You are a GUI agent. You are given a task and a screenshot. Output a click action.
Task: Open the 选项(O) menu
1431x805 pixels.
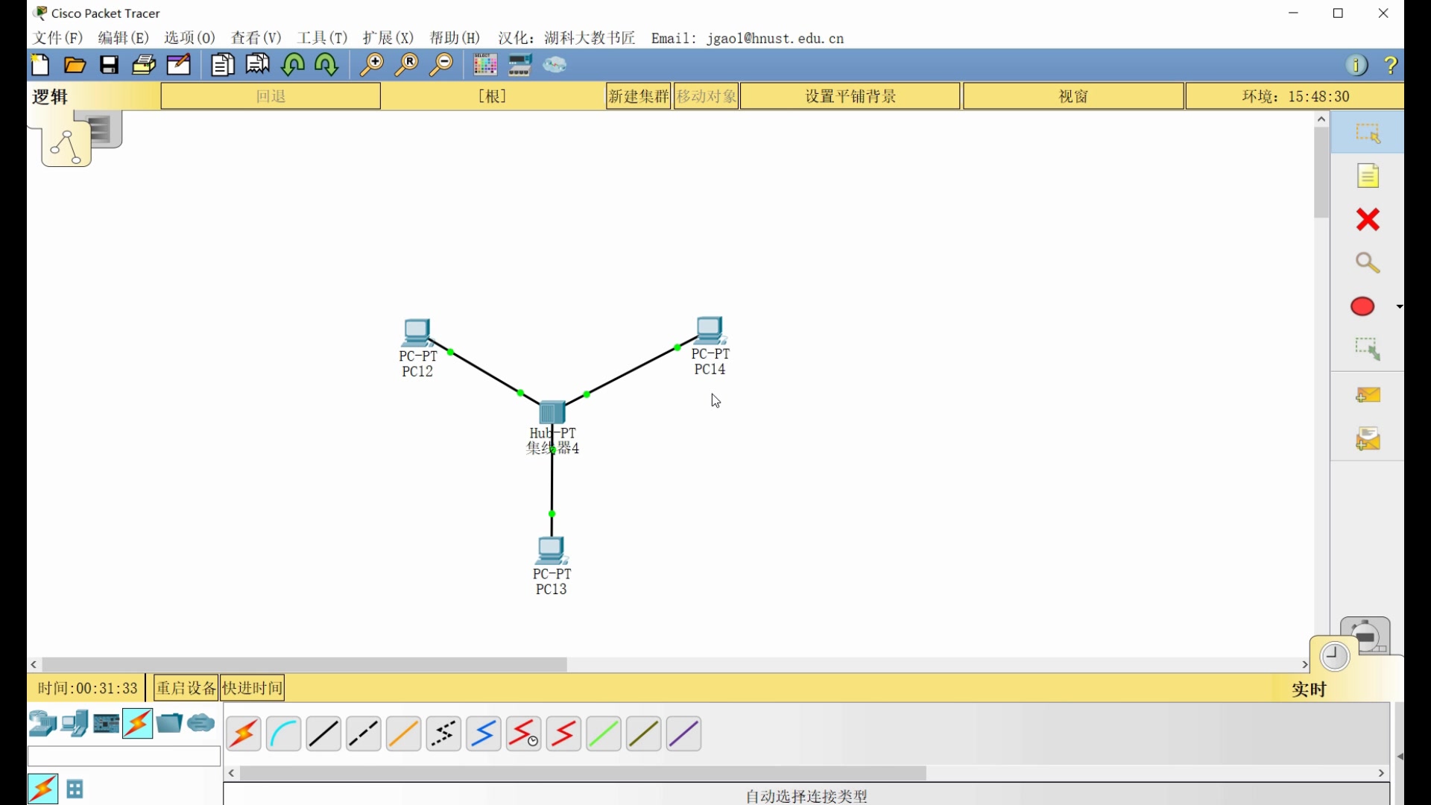[x=189, y=38]
